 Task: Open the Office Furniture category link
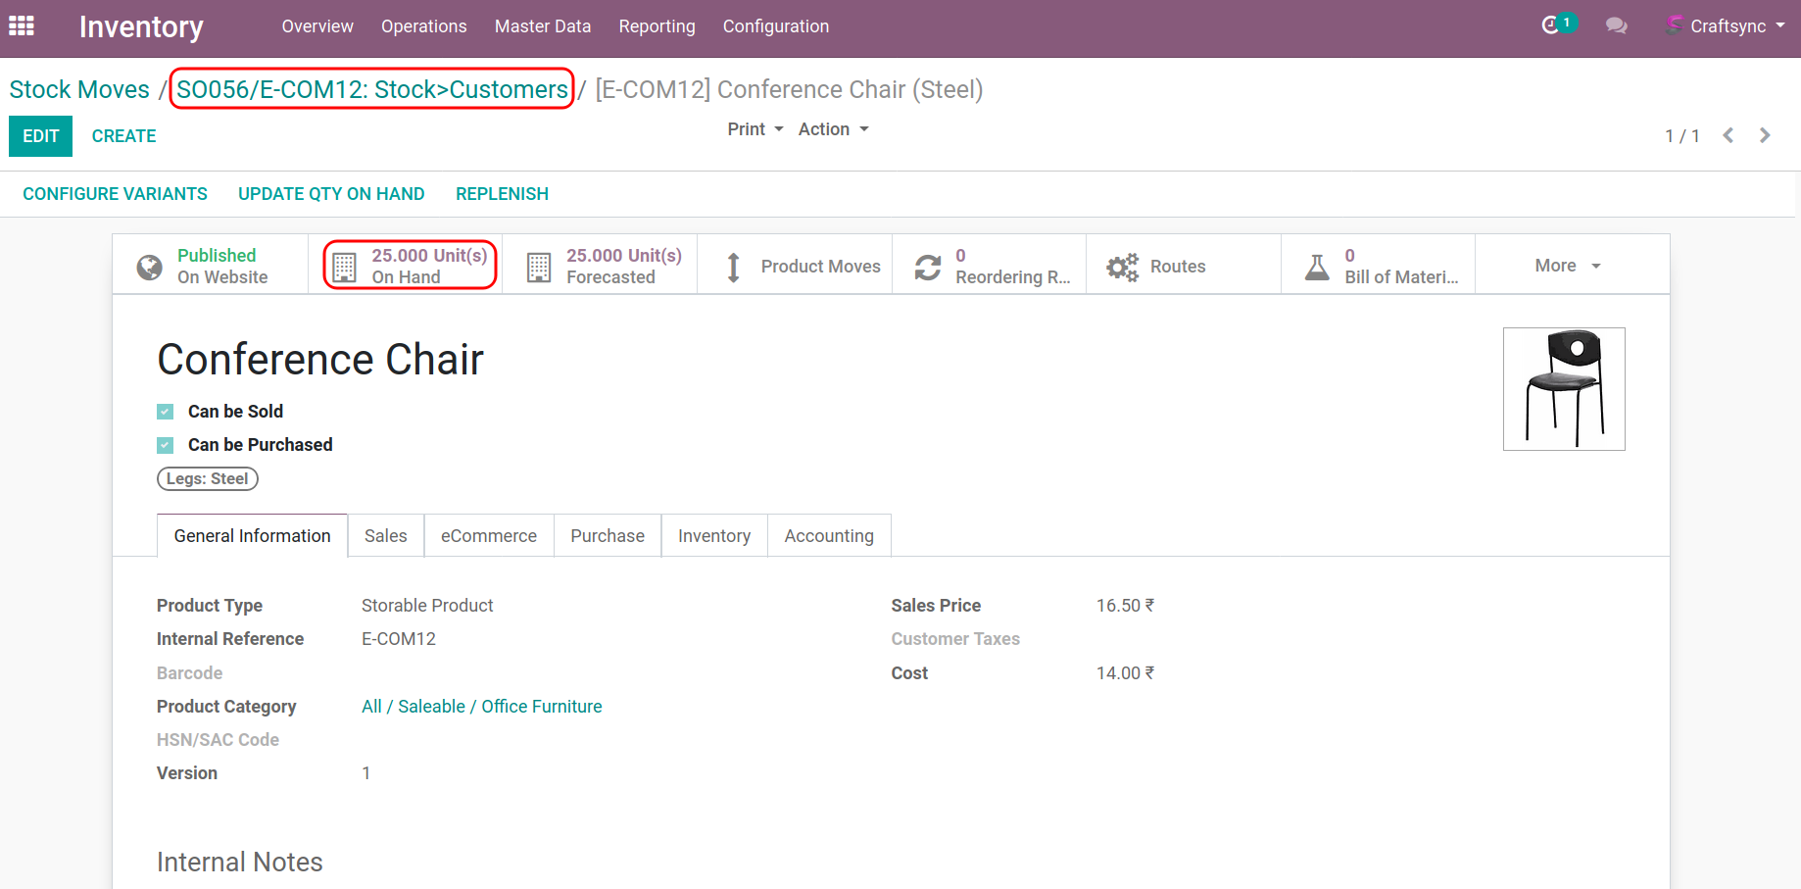[541, 707]
